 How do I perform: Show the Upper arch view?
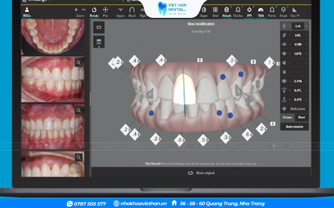[x=120, y=11]
